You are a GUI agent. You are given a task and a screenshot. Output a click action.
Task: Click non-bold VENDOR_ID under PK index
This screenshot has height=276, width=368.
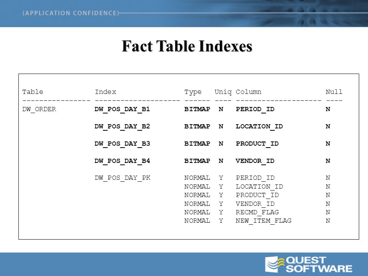[255, 204]
